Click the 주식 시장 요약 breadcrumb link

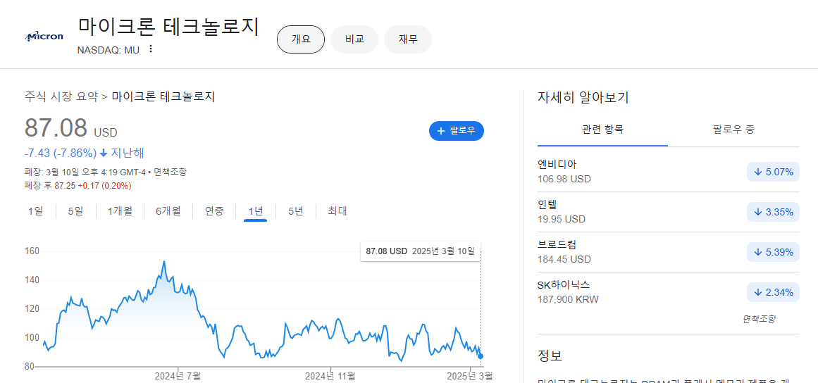tap(61, 96)
